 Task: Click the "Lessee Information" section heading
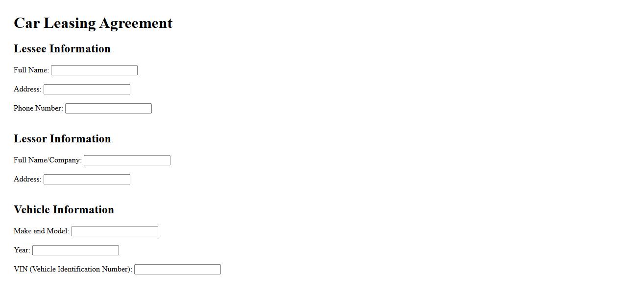tap(62, 49)
